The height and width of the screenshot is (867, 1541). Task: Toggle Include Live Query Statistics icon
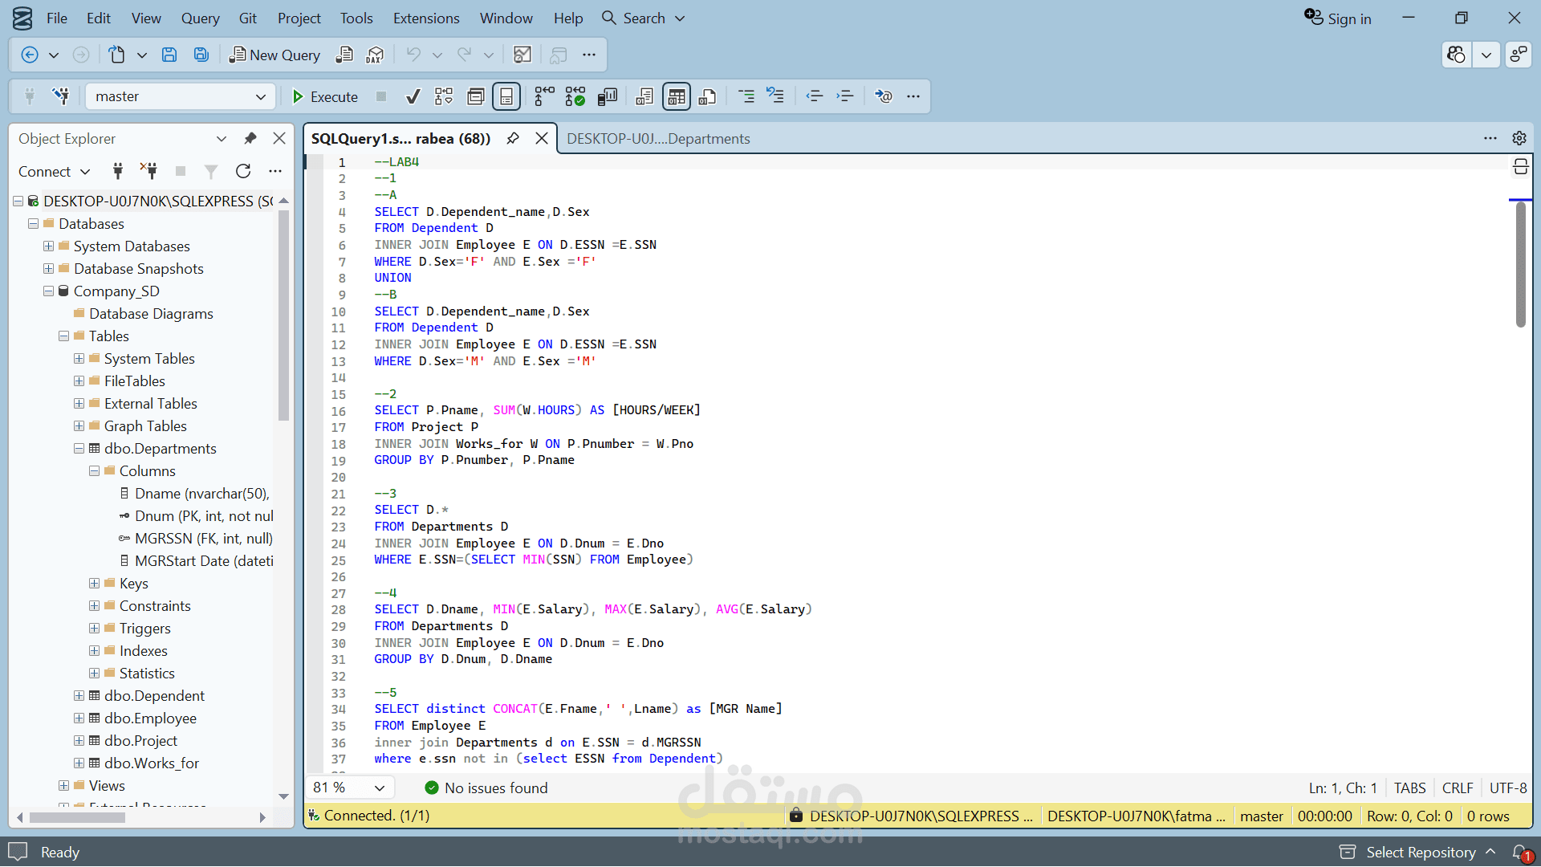point(575,96)
